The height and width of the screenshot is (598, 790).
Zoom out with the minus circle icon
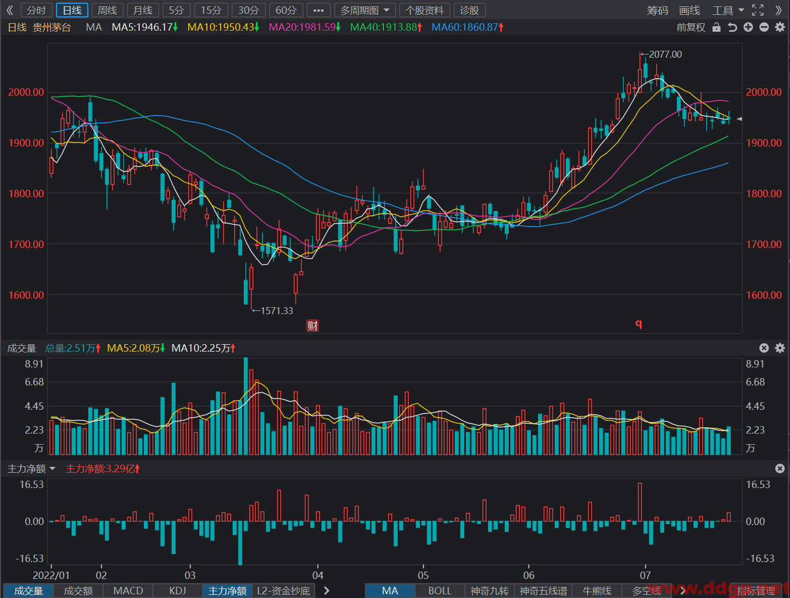point(764,27)
